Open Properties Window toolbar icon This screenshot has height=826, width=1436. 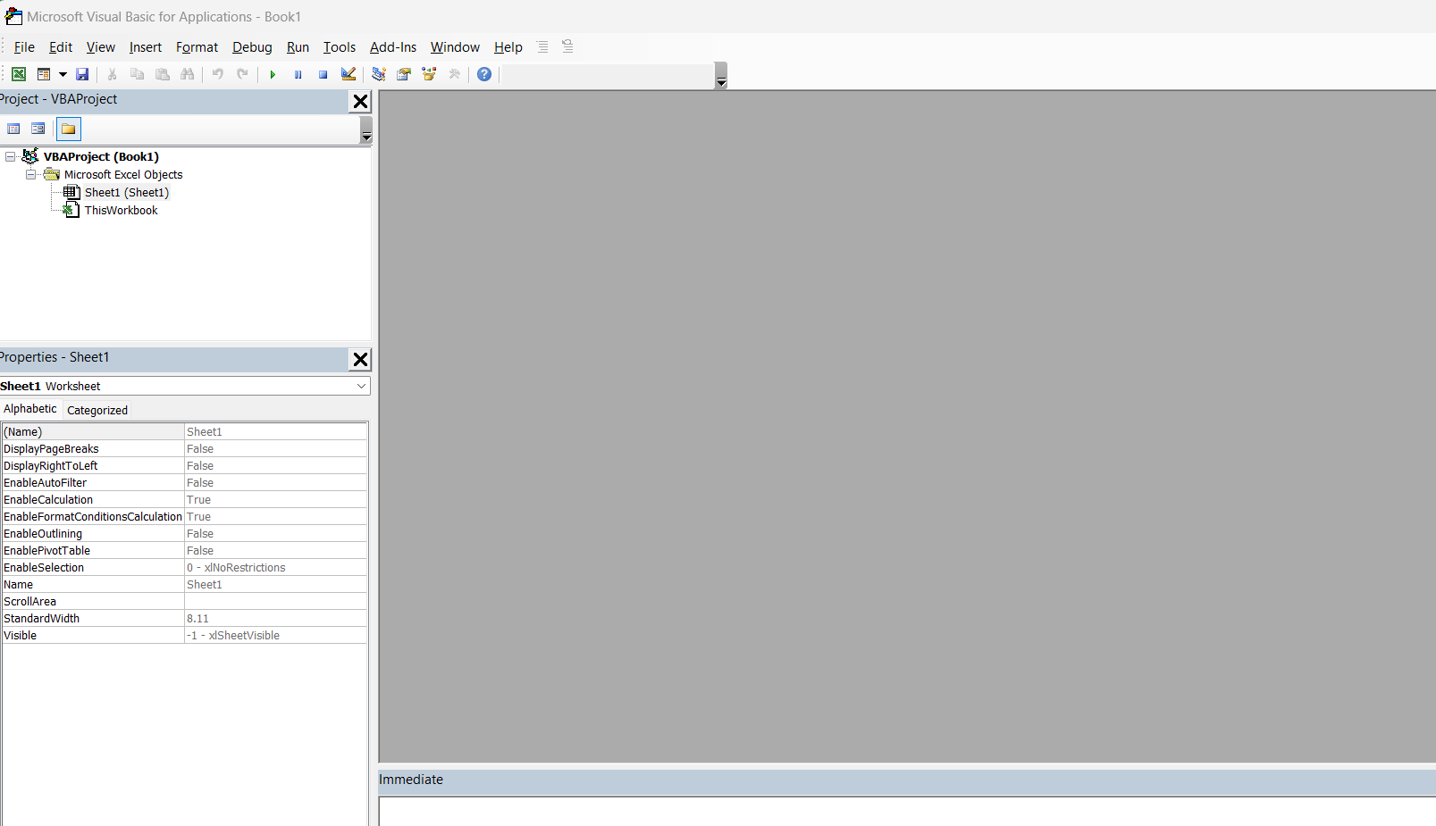(x=404, y=74)
